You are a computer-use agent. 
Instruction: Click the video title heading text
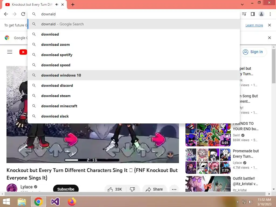[92, 174]
